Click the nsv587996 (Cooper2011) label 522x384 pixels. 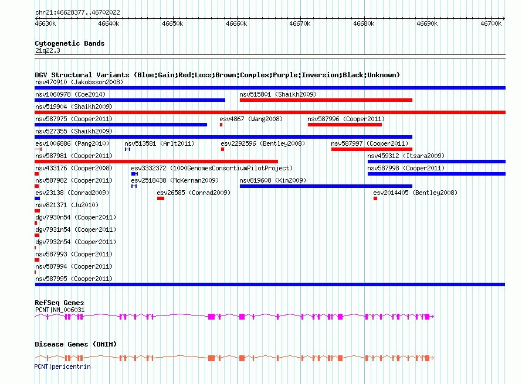pyautogui.click(x=346, y=119)
